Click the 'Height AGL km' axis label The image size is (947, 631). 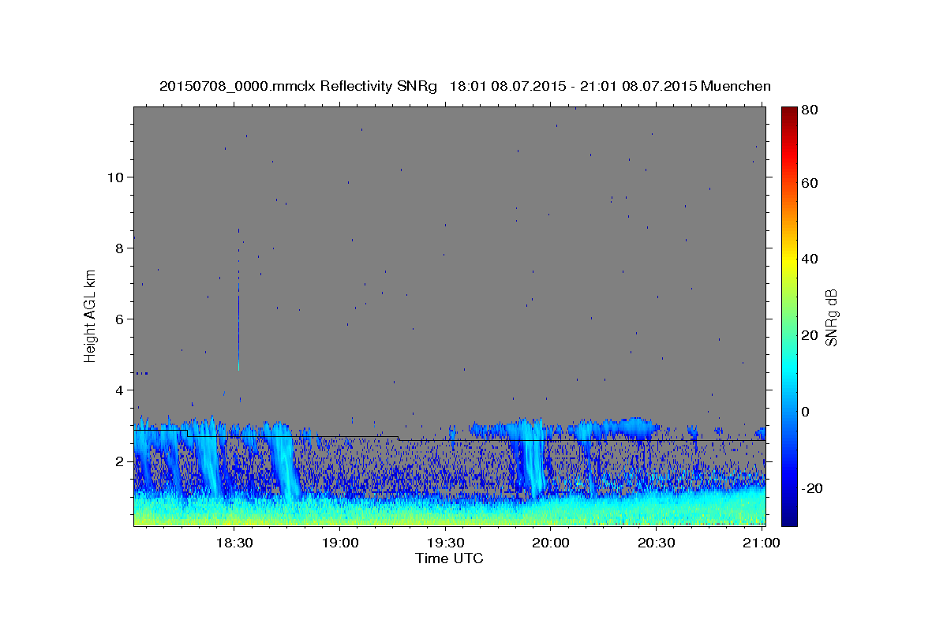click(x=91, y=315)
